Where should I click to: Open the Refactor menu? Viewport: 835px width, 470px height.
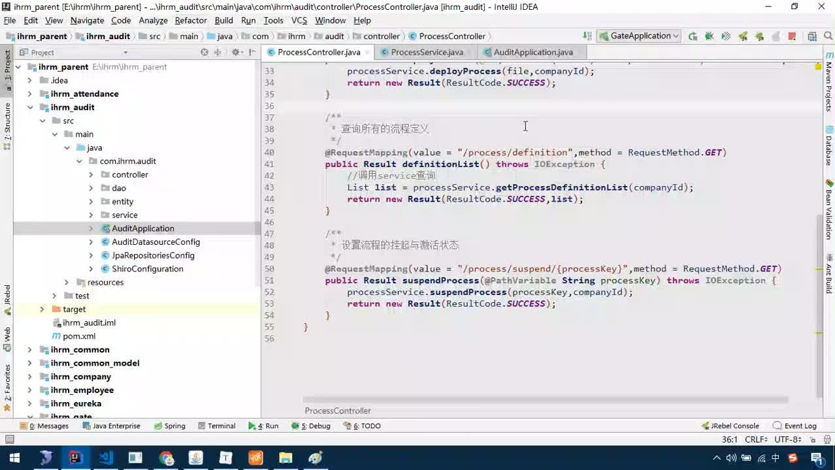click(x=191, y=21)
